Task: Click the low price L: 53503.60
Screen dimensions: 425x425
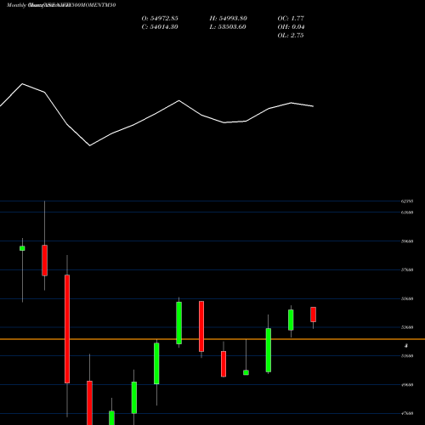Action: click(x=228, y=27)
